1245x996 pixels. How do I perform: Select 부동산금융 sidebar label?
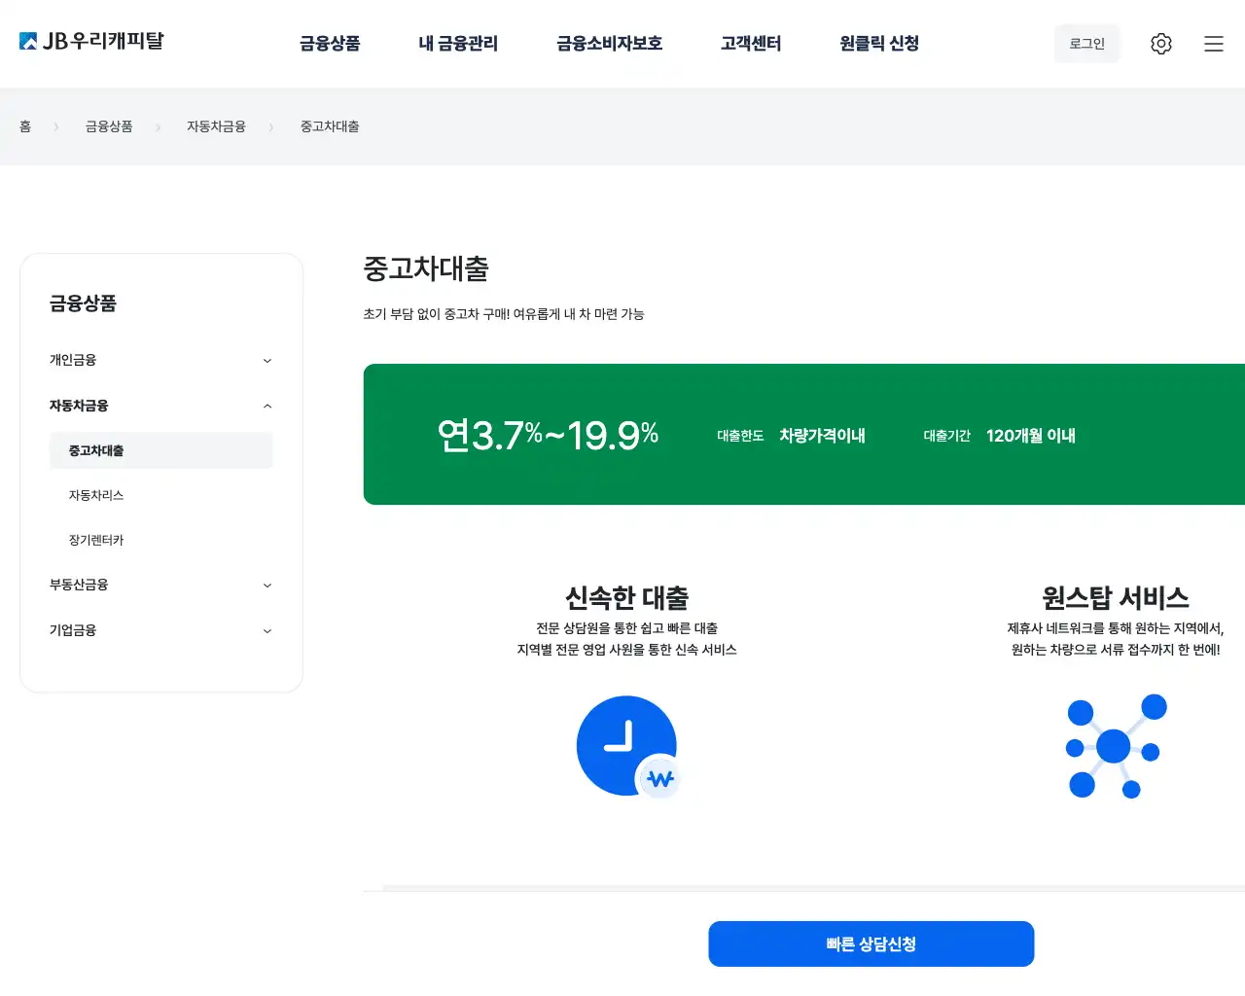pos(79,585)
